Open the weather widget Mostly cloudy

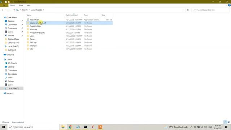pos(176,127)
